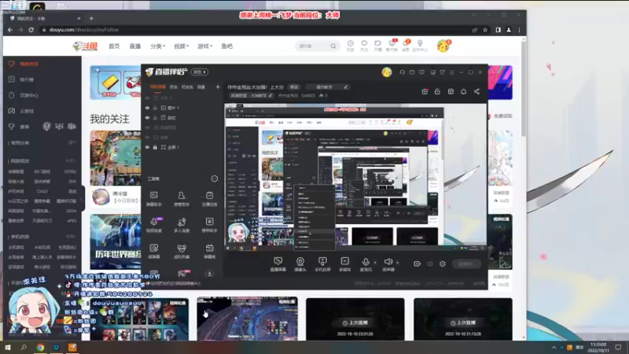Collapse toolbox panel with circle button
This screenshot has height=354, width=629.
coord(214,179)
